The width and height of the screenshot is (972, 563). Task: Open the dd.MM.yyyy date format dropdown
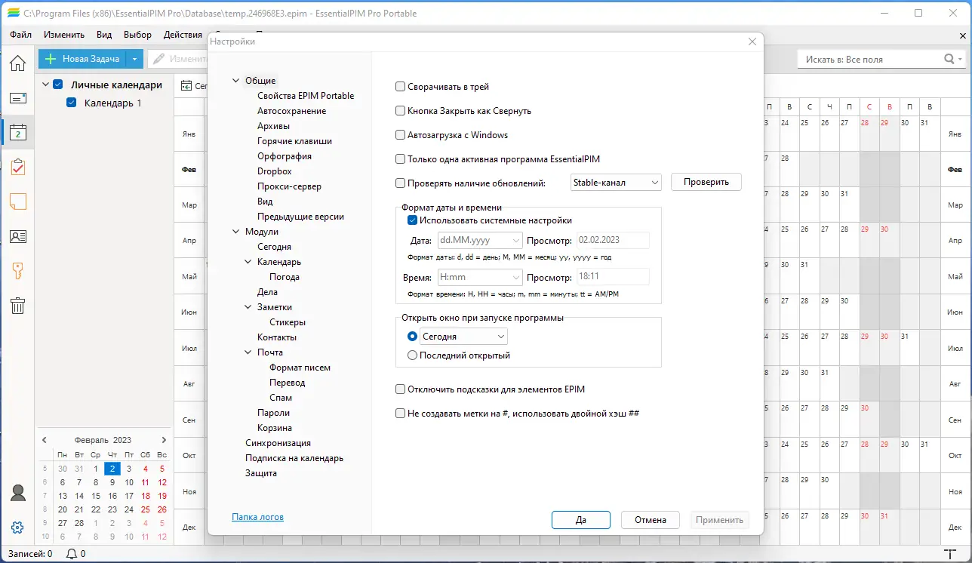[479, 240]
